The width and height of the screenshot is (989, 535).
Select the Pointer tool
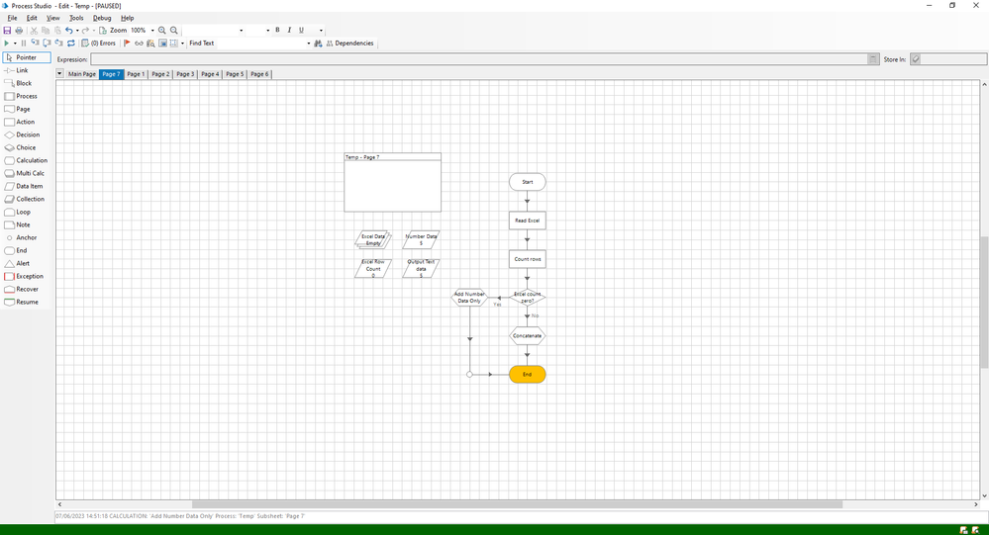27,57
